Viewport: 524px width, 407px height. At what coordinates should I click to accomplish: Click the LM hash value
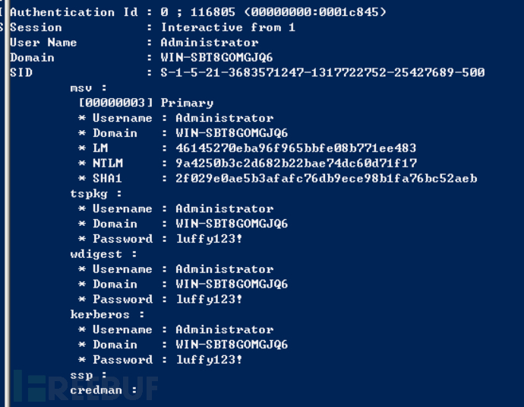[x=296, y=148]
